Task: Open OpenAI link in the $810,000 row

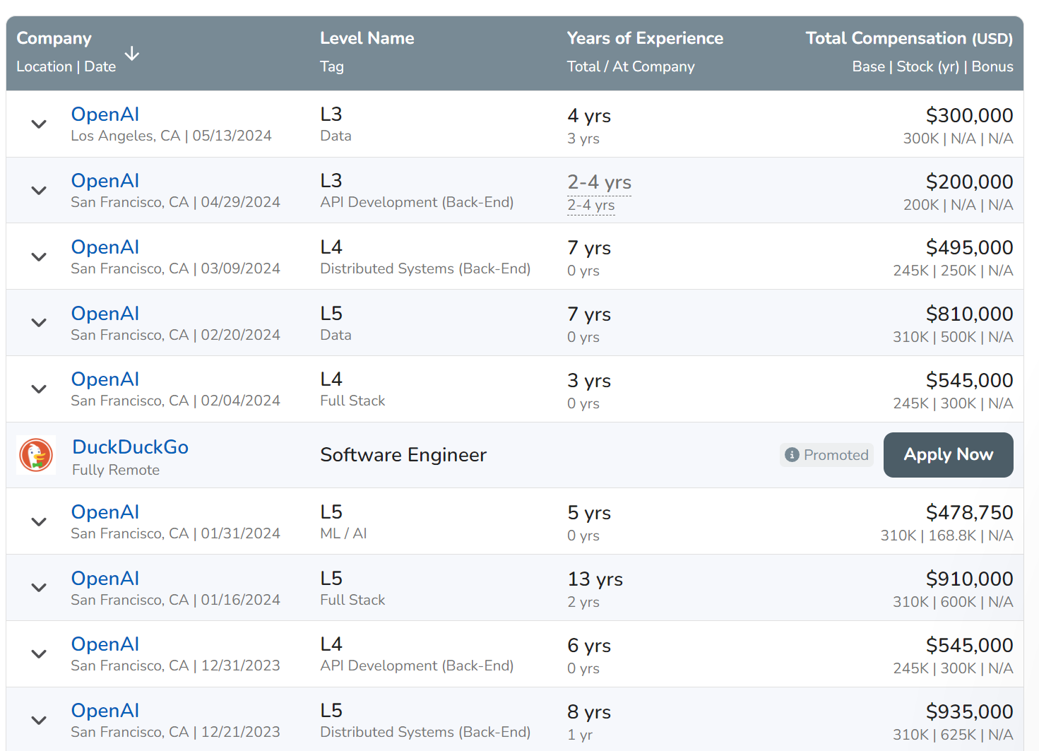Action: 105,314
